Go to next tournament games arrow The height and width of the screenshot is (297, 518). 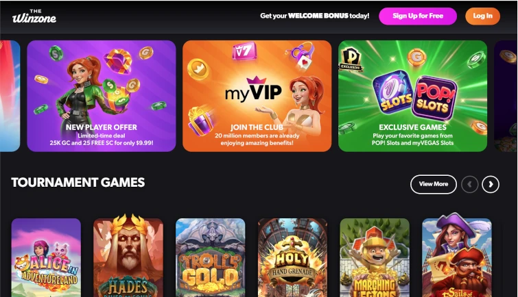491,184
